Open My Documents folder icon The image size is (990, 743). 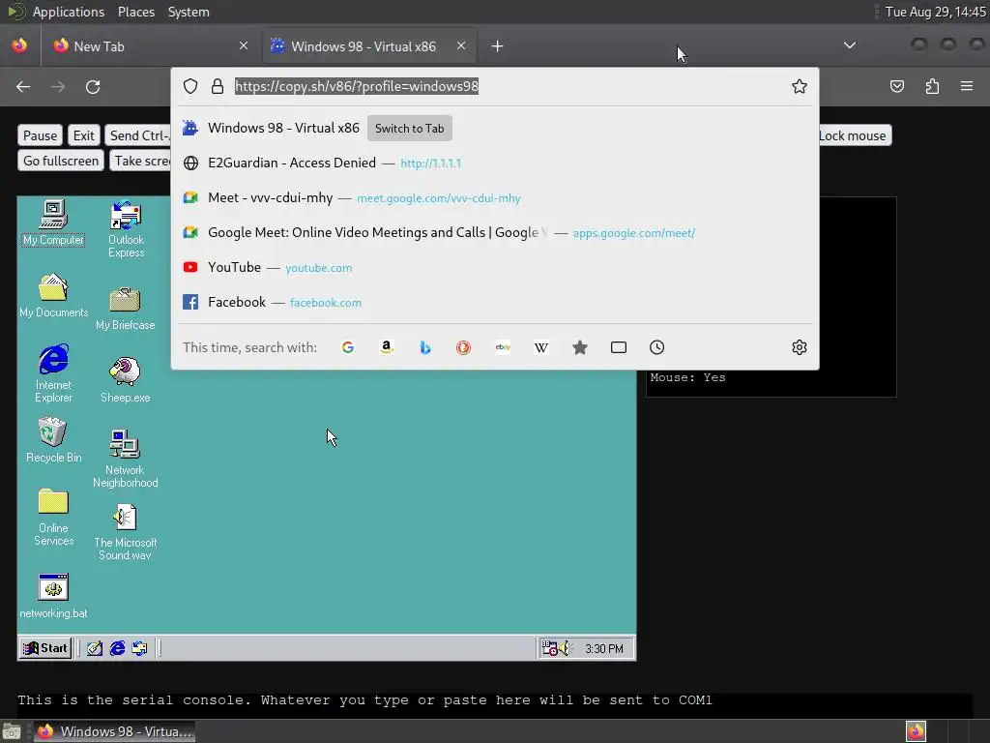tap(54, 295)
